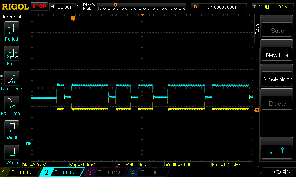Click the NewFolder button
The image size is (296, 177).
[x=276, y=78]
